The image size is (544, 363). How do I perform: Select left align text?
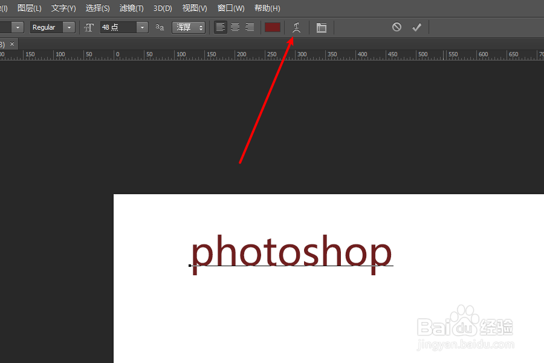[220, 27]
